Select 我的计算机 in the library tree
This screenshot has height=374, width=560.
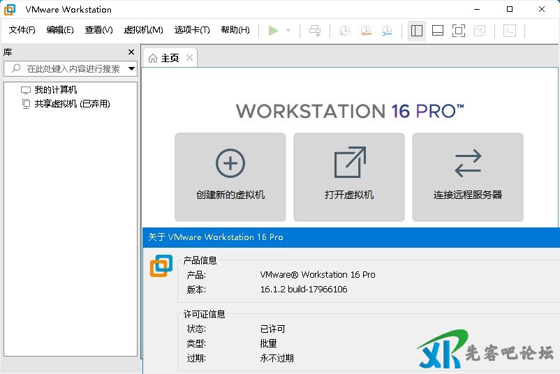[x=56, y=90]
